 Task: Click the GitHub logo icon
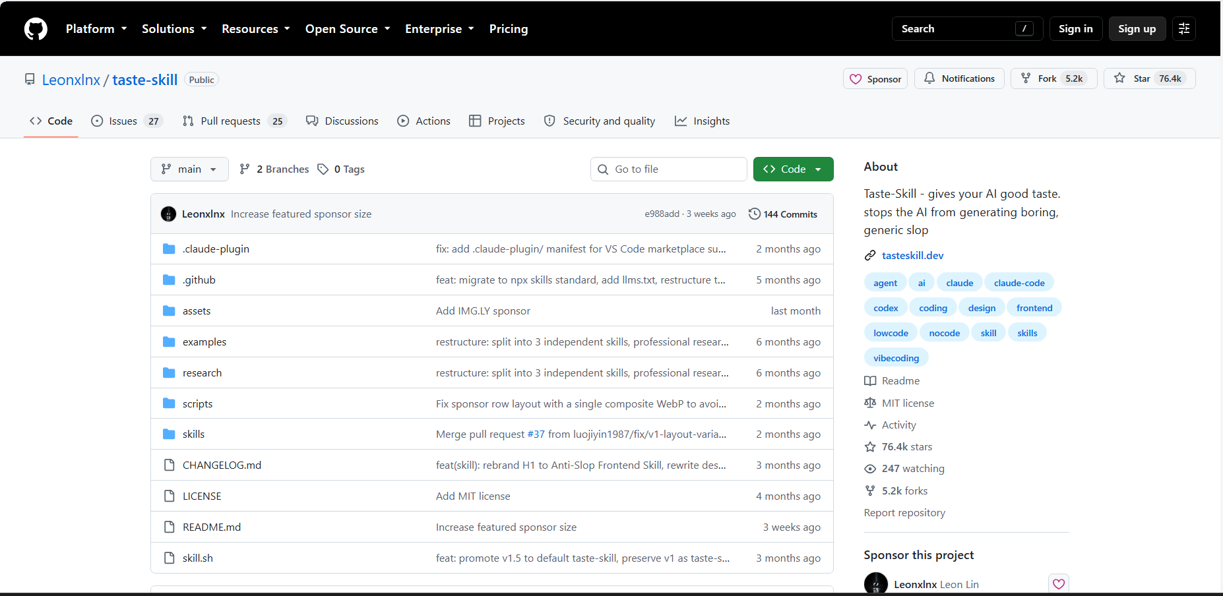click(36, 29)
